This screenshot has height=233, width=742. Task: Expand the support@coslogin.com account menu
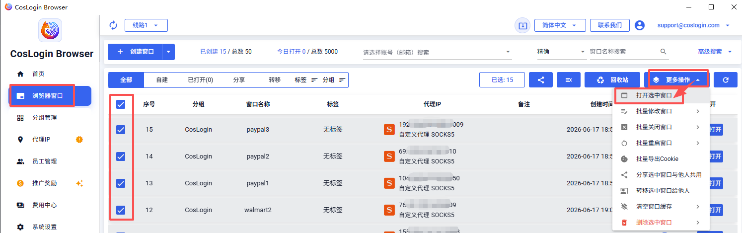(693, 25)
